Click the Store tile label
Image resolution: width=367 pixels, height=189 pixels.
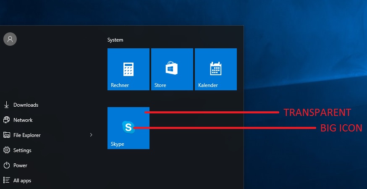click(x=160, y=85)
